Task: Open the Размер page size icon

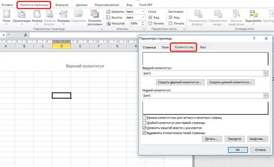Action: click(x=37, y=14)
